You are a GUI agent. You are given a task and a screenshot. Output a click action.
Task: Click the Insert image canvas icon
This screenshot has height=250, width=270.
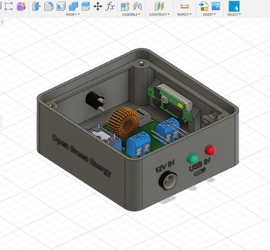(216, 6)
